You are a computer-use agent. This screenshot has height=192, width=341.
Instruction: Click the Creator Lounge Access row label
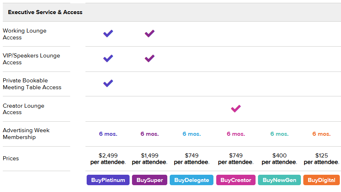click(x=24, y=109)
